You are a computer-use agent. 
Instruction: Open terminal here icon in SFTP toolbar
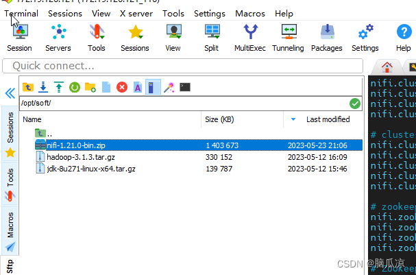click(x=185, y=87)
